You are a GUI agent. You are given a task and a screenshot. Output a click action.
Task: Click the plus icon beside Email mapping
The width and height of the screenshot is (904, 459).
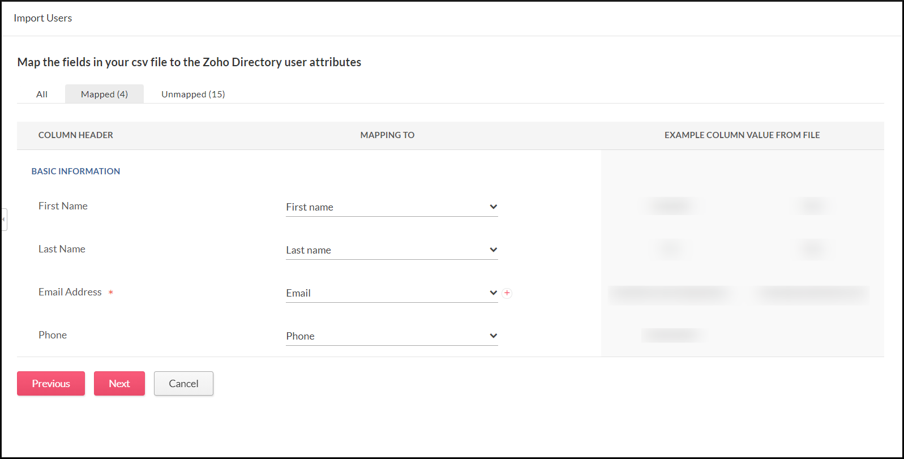point(507,293)
